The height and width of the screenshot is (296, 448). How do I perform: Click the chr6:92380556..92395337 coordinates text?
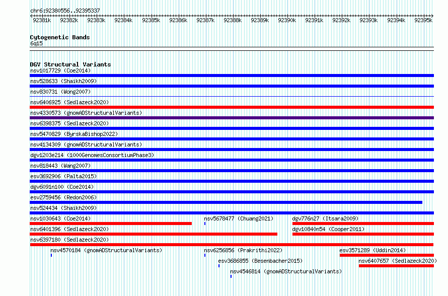[65, 11]
